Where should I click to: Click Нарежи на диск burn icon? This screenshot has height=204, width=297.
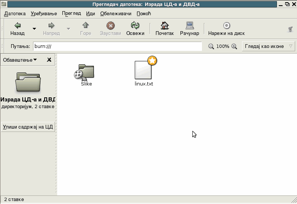click(x=226, y=25)
